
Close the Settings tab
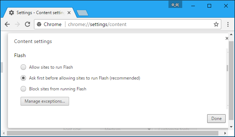pos(69,13)
